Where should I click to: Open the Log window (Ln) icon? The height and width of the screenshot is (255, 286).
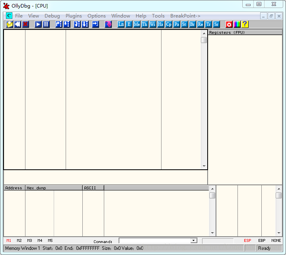pyautogui.click(x=121, y=24)
